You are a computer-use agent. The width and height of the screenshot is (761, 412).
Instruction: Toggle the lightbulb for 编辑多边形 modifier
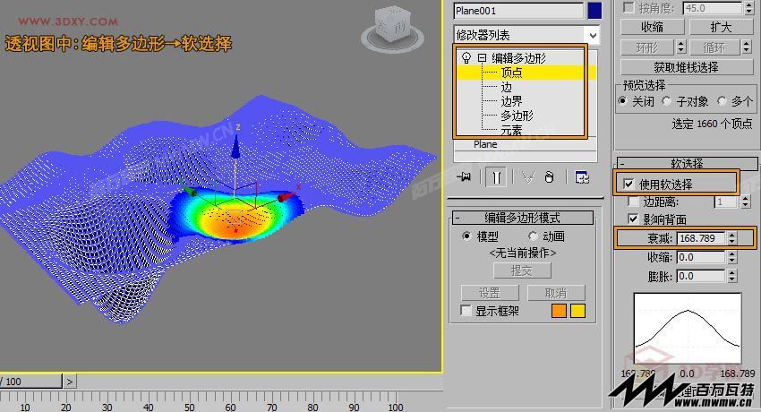(x=466, y=57)
